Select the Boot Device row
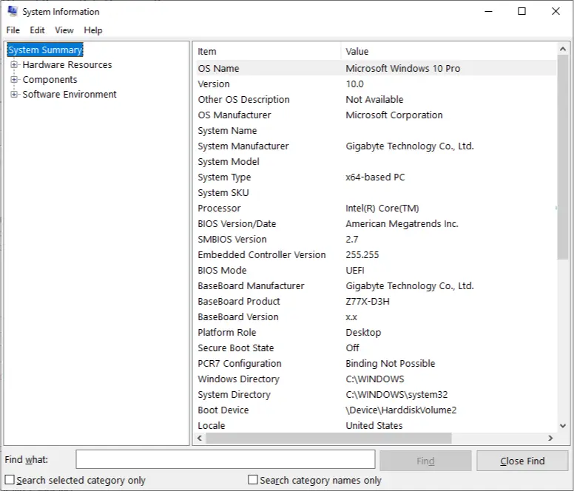This screenshot has height=491, width=574. [375, 410]
